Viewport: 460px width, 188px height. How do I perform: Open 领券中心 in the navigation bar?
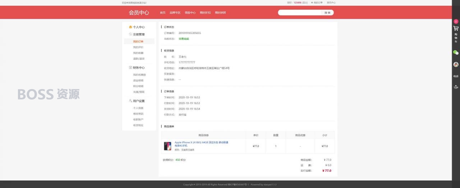[190, 13]
